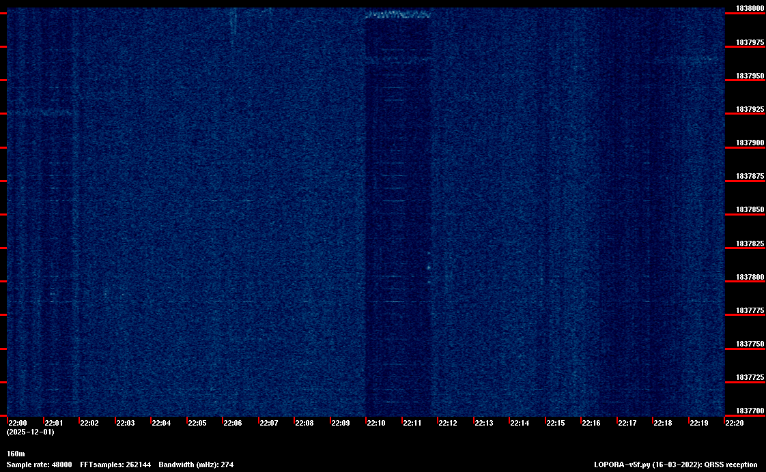
Task: Click the 1837700 frequency label
Action: [x=750, y=411]
